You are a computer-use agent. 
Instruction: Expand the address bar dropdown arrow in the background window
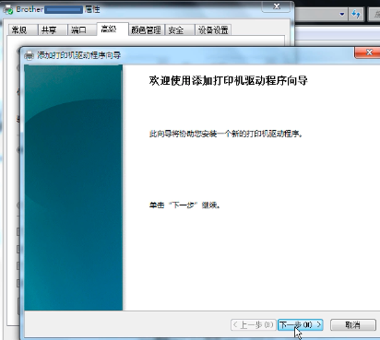point(342,14)
